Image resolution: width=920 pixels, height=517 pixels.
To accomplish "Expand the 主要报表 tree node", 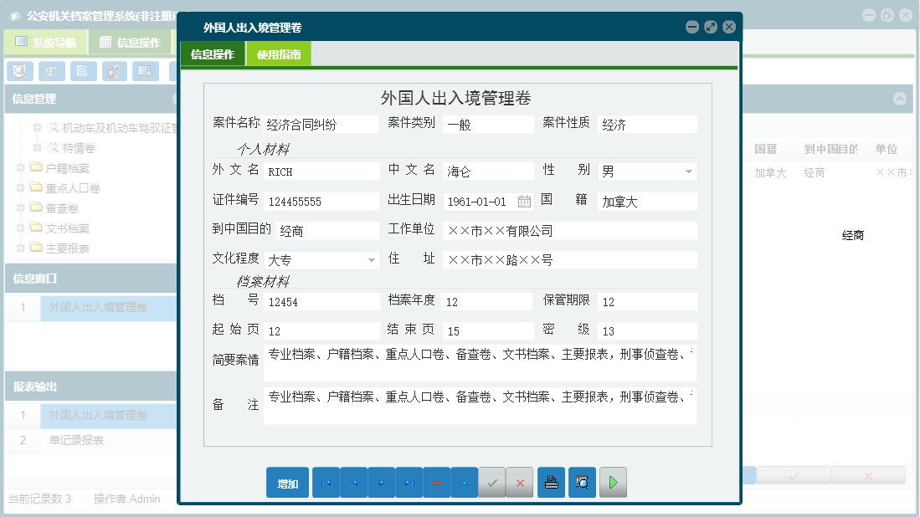I will tap(21, 248).
